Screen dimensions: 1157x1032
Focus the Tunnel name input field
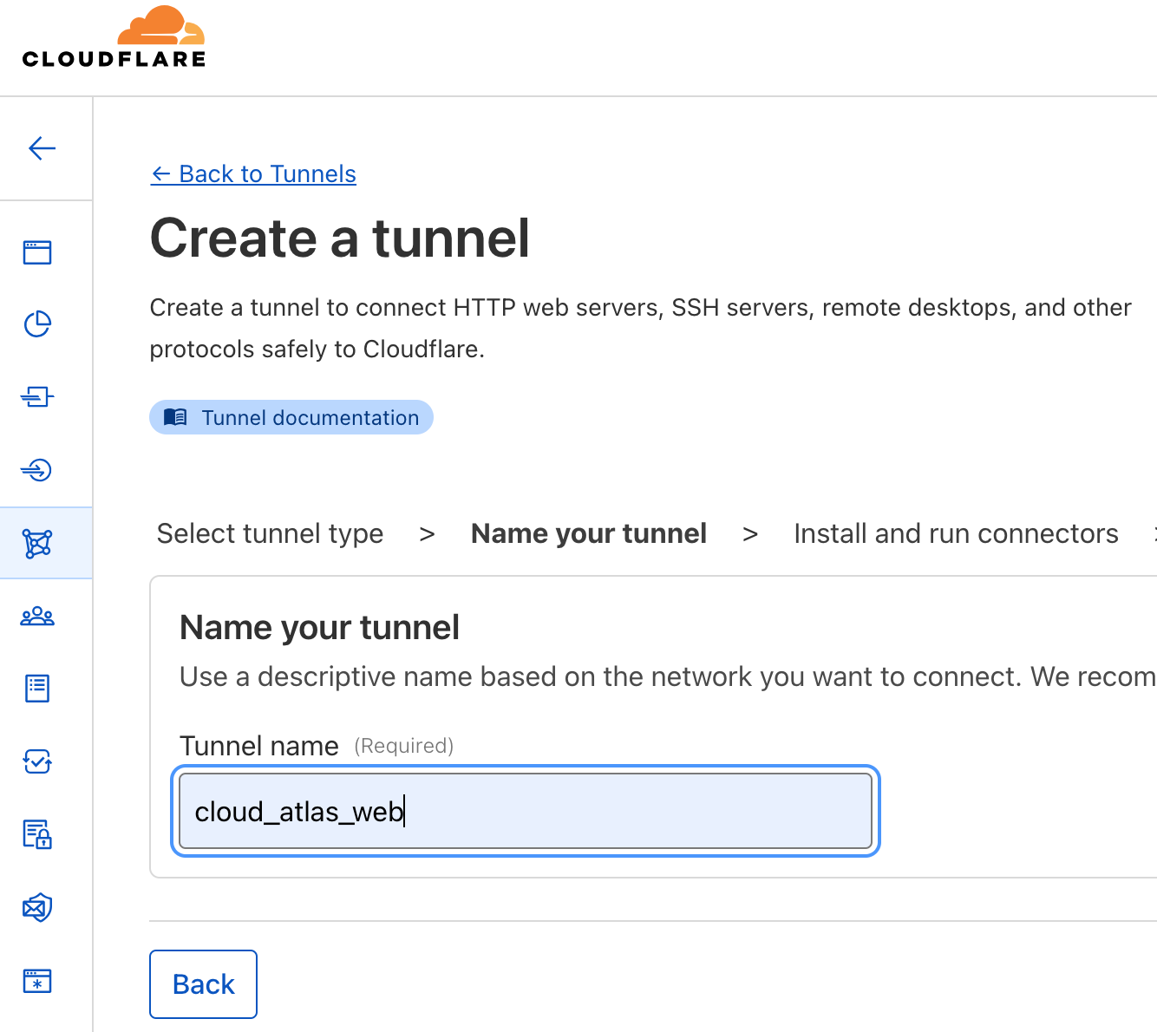[x=526, y=812]
